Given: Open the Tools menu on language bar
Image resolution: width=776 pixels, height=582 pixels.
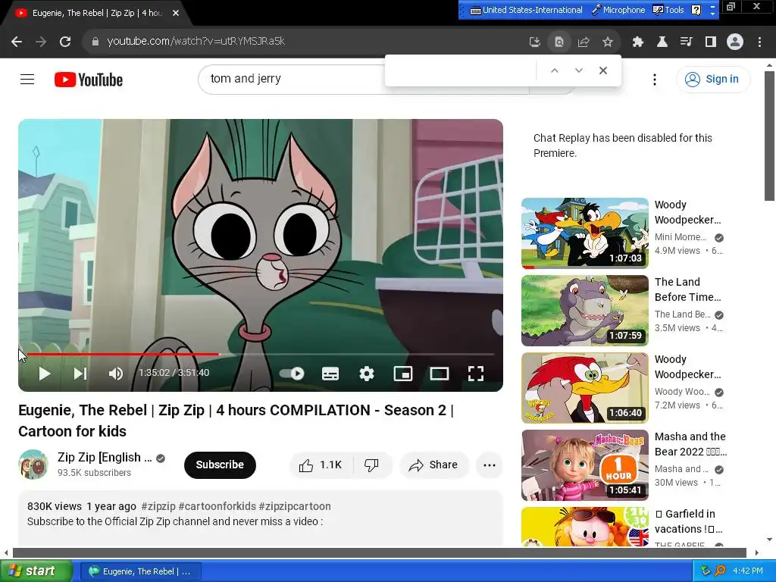Looking at the screenshot, I should (668, 10).
